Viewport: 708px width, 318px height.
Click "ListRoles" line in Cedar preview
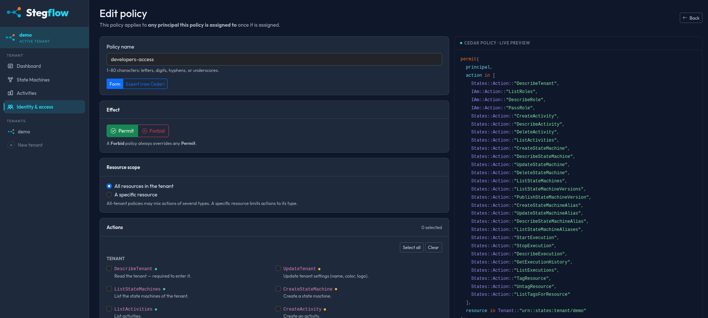click(504, 92)
